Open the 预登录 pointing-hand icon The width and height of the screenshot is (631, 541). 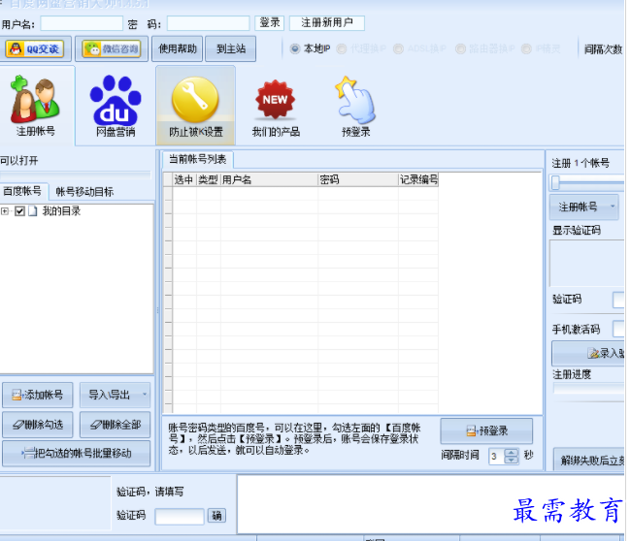pos(355,108)
